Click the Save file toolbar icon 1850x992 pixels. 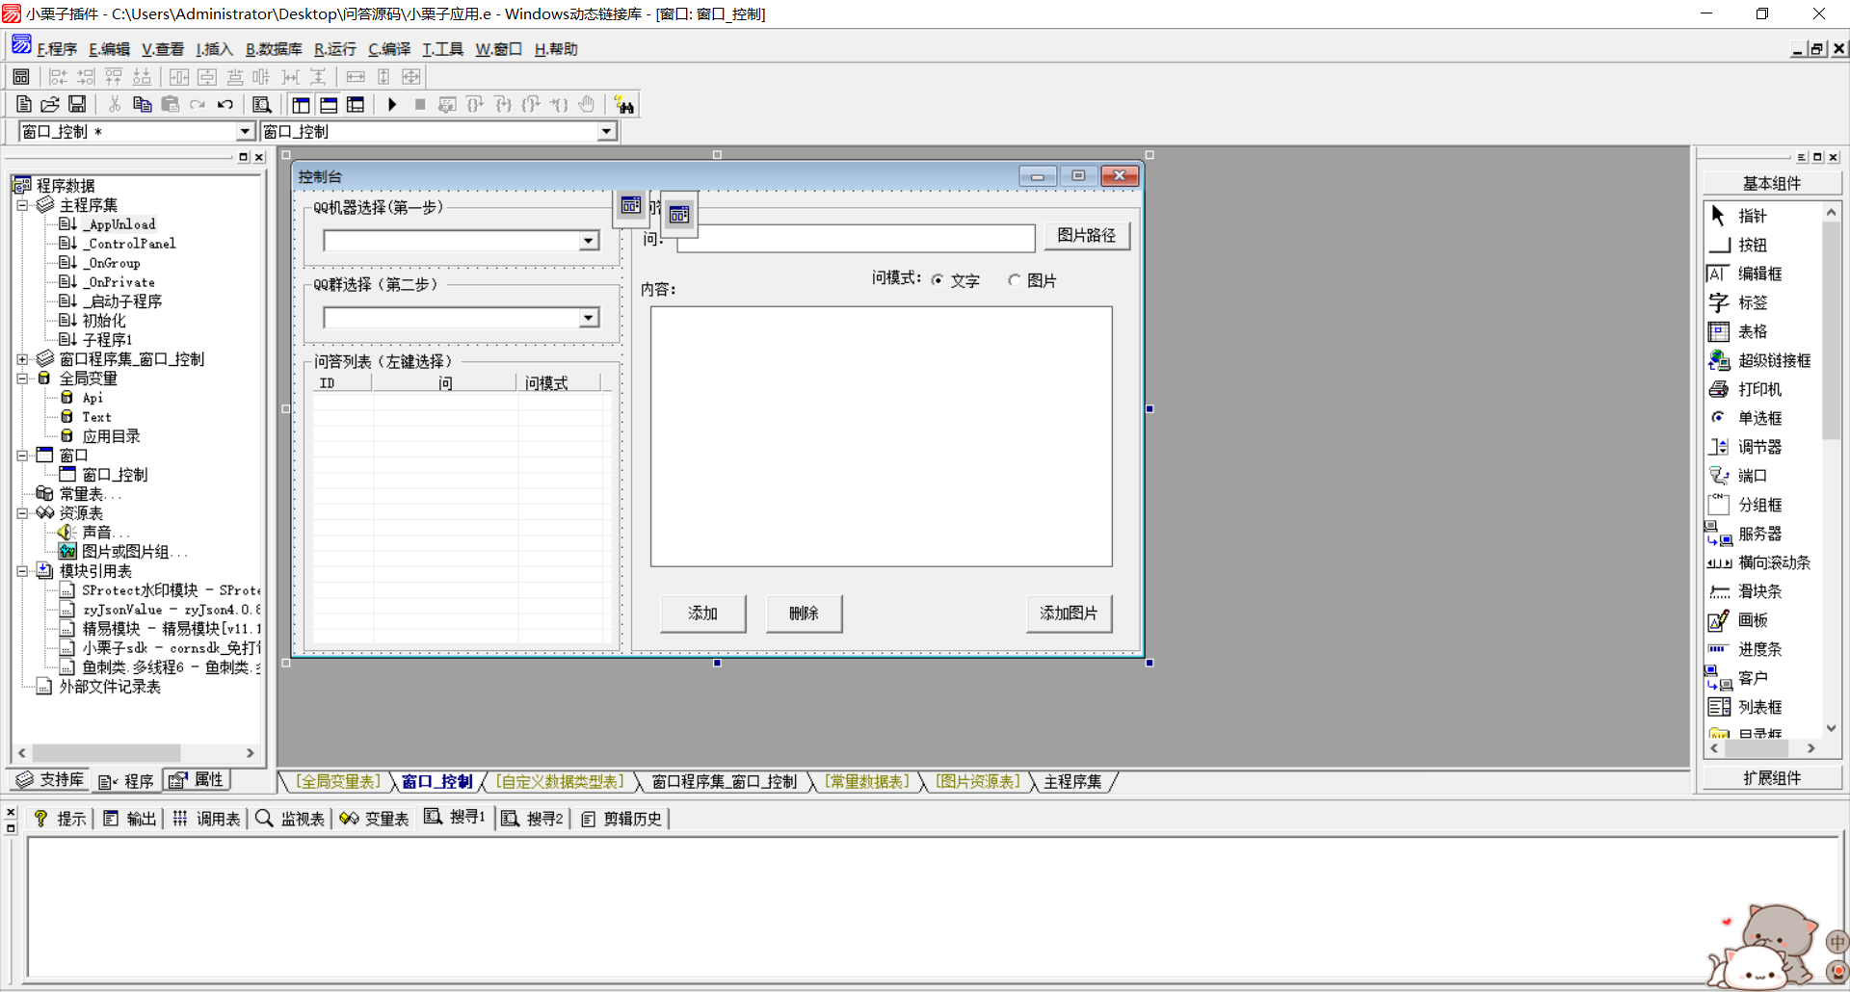pyautogui.click(x=77, y=105)
